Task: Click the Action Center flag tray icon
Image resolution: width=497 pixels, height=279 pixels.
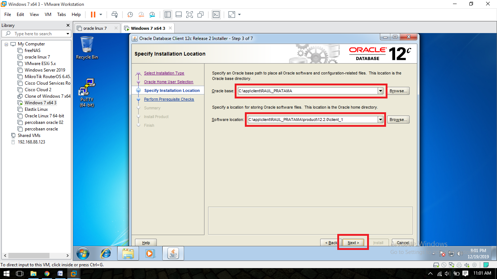Action: click(x=443, y=254)
